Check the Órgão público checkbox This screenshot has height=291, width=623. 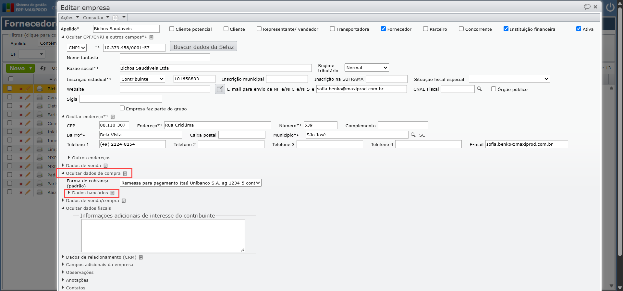click(494, 89)
